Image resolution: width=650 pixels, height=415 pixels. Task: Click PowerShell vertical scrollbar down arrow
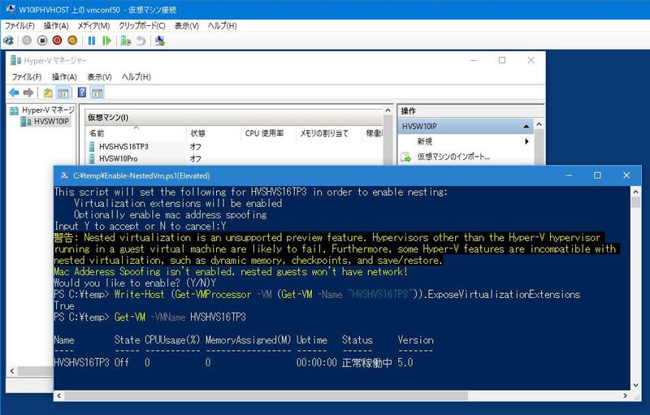(x=635, y=385)
